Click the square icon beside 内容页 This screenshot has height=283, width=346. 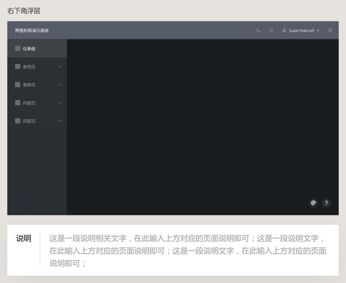[x=18, y=103]
